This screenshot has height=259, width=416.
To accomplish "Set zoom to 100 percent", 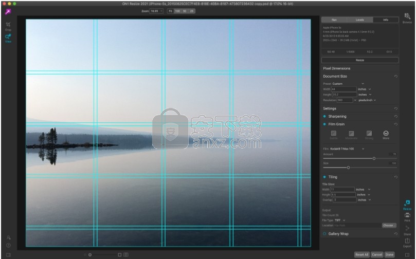I will coord(177,11).
